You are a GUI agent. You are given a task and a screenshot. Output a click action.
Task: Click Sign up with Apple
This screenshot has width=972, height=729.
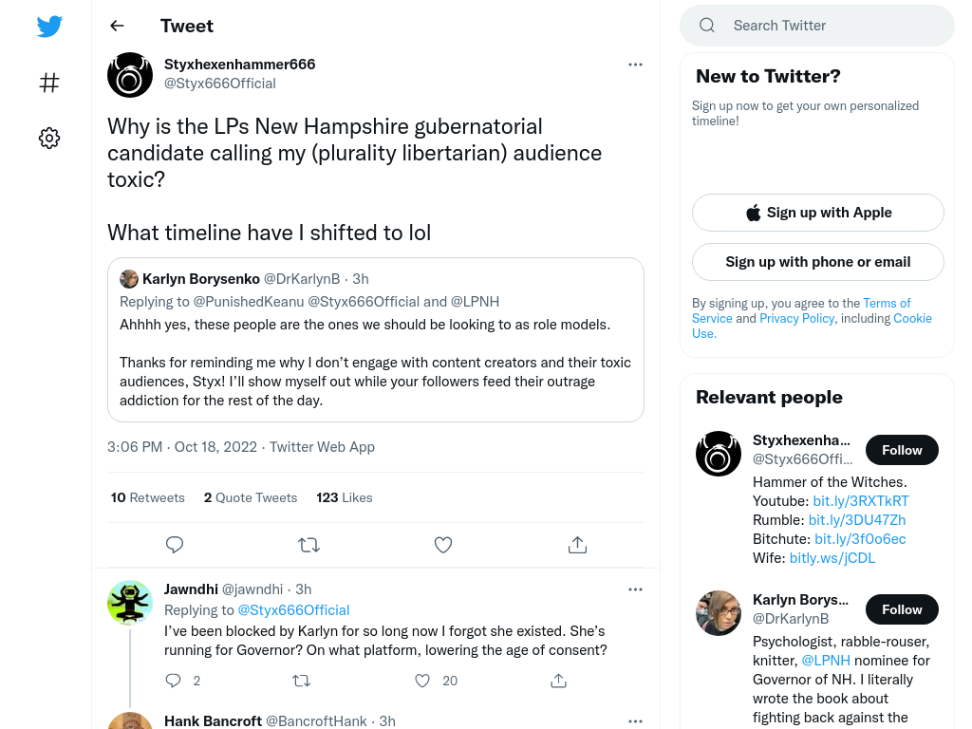[x=817, y=213]
